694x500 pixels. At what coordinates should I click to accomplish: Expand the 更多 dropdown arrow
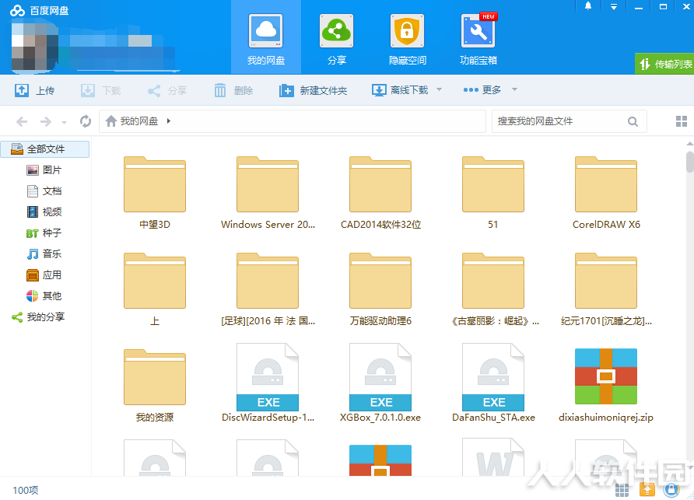point(514,89)
